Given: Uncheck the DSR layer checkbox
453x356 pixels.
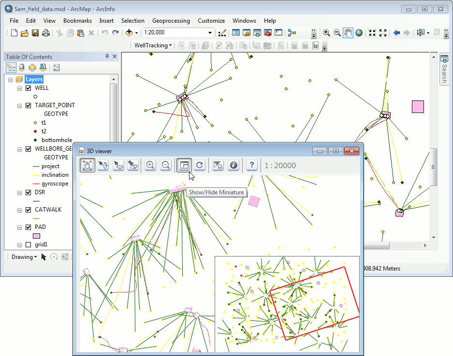Looking at the screenshot, I should 29,192.
